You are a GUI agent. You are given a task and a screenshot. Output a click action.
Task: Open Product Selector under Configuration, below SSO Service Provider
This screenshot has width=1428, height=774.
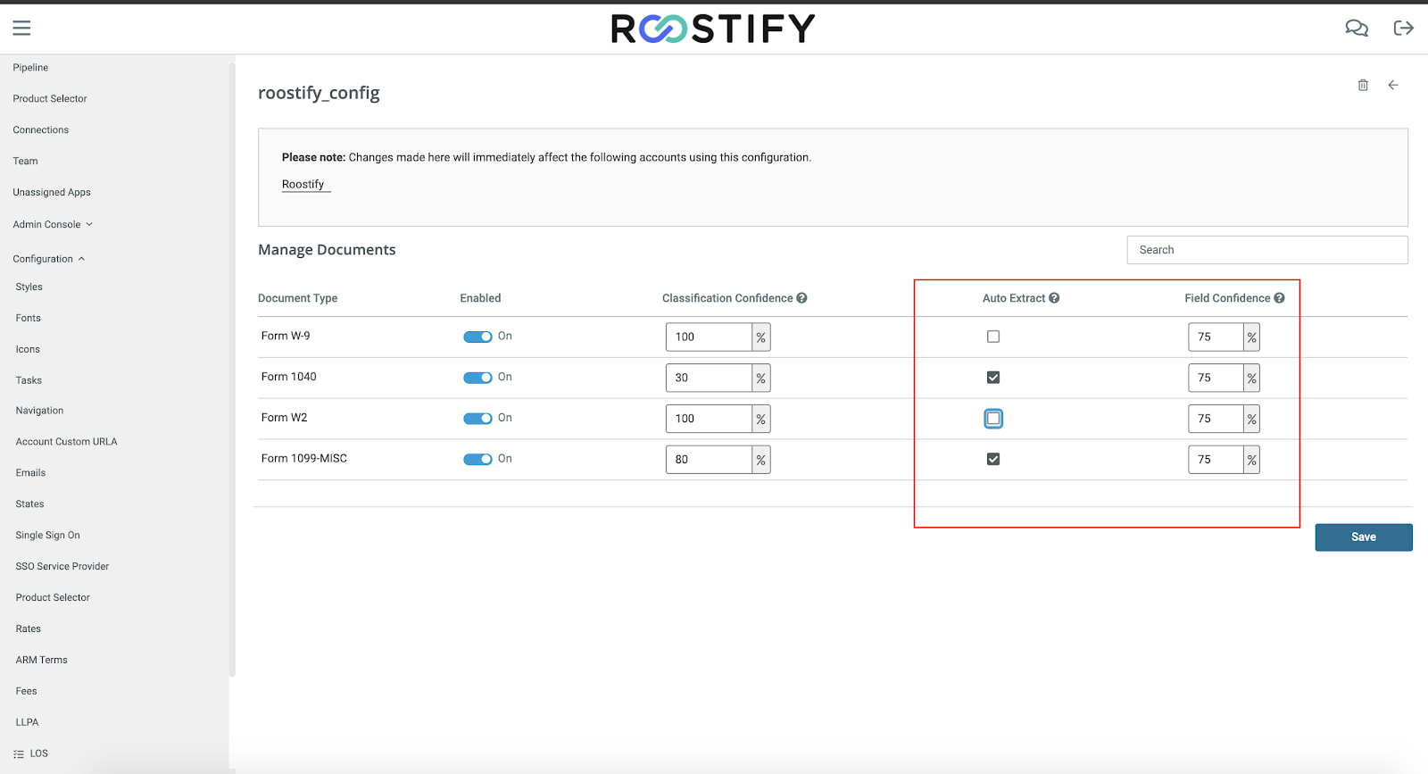tap(53, 598)
